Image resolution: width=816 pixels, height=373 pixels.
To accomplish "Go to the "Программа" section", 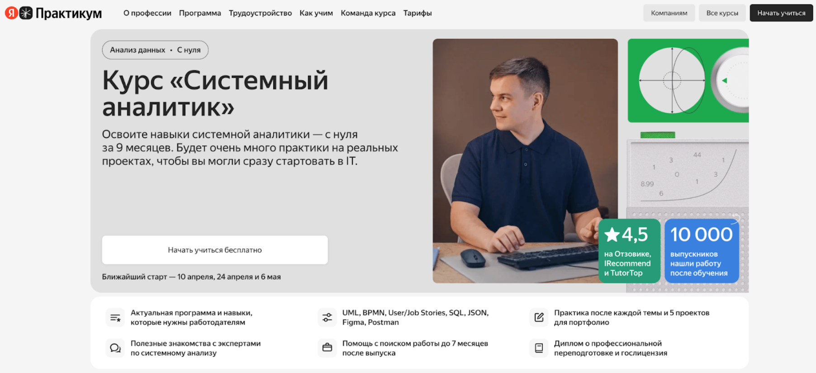I will (200, 13).
